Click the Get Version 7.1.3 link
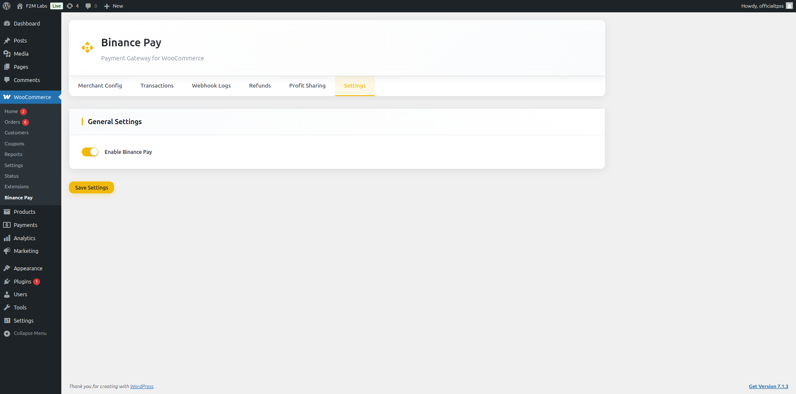 pos(768,386)
